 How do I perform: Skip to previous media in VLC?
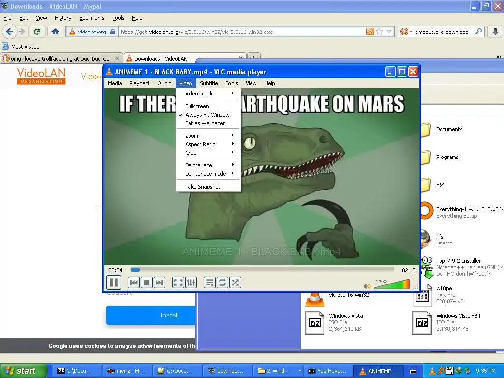coord(134,283)
